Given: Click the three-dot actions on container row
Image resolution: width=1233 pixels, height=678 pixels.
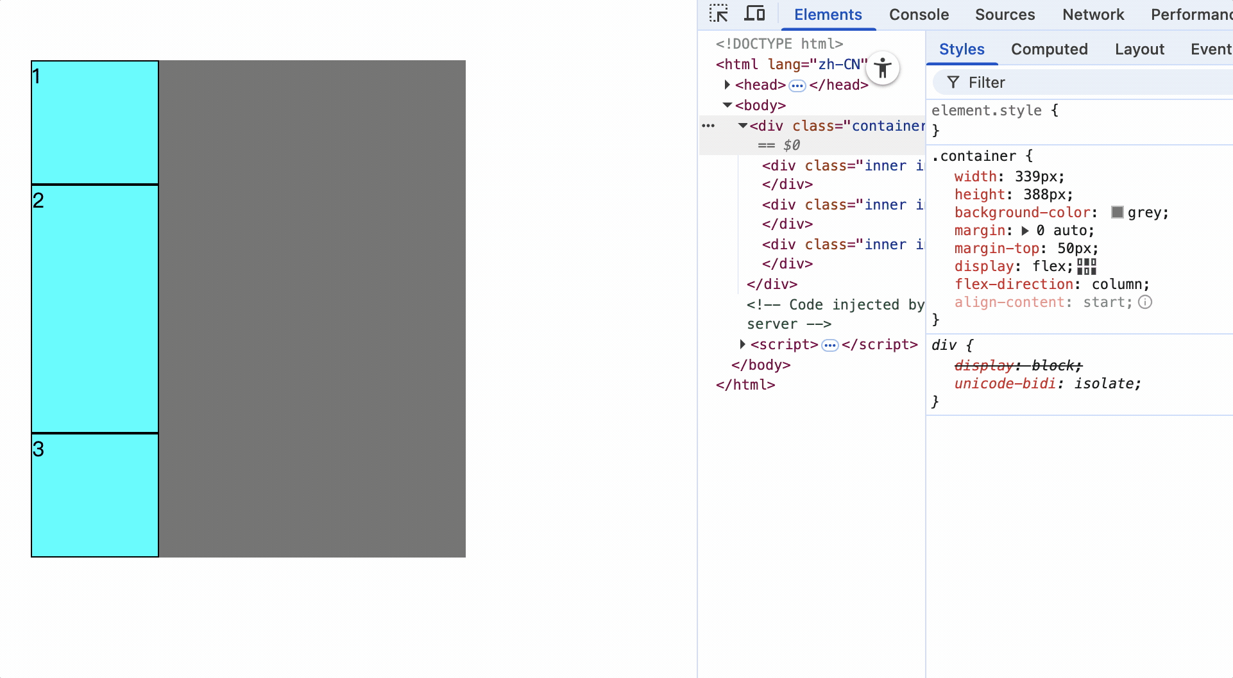Looking at the screenshot, I should (x=708, y=126).
